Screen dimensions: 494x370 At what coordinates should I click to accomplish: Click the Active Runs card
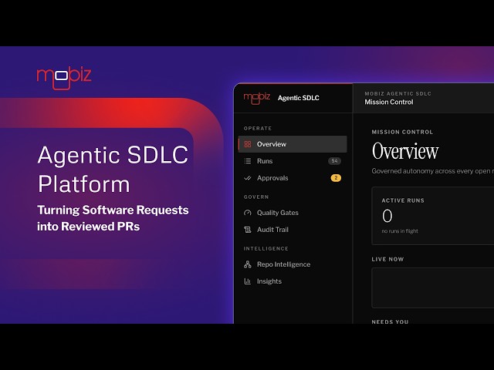pyautogui.click(x=433, y=216)
